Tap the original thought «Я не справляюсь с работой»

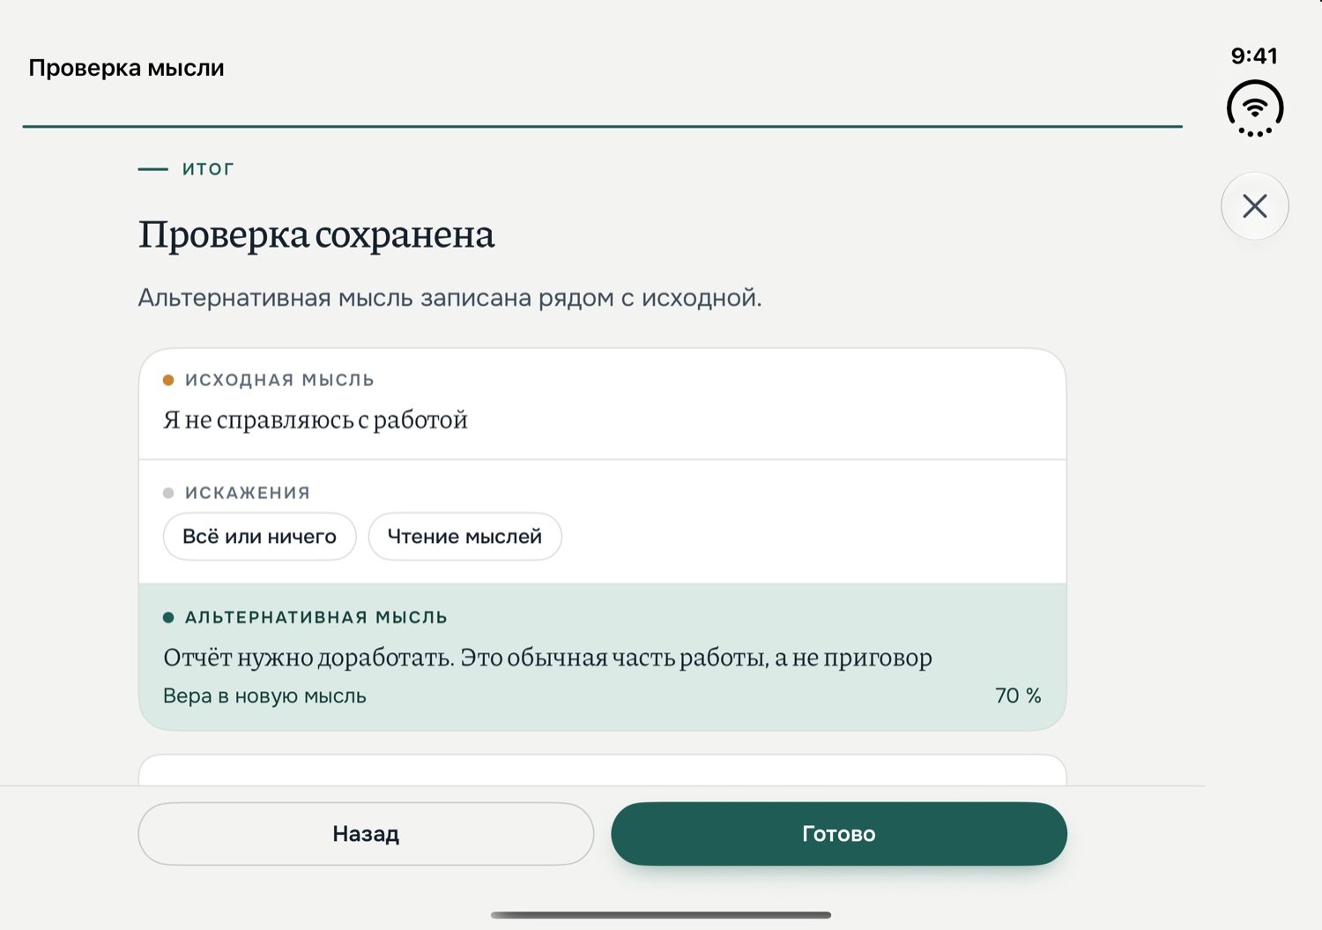pyautogui.click(x=316, y=420)
